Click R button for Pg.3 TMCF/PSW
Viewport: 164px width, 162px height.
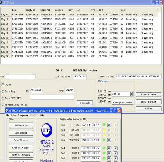click(x=109, y=140)
